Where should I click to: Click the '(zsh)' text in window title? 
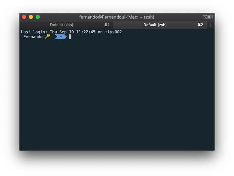149,17
